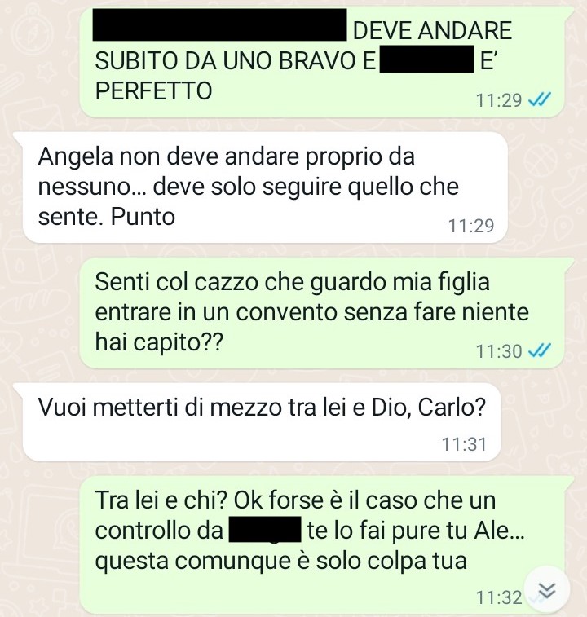The image size is (587, 617).
Task: Tap the 11:29 timestamp on white bubble
Action: [x=471, y=226]
